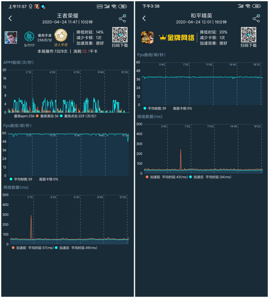Screen dimensions: 269x298
Task: Click 扫码下载 under the 王者荣耀 QR code
Action: pyautogui.click(x=120, y=45)
